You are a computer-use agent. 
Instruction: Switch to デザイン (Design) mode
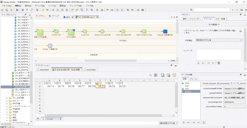click(41, 16)
